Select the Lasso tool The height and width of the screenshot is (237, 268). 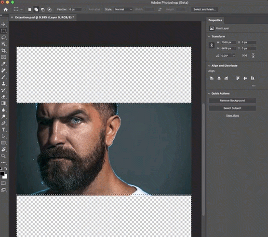[3, 38]
